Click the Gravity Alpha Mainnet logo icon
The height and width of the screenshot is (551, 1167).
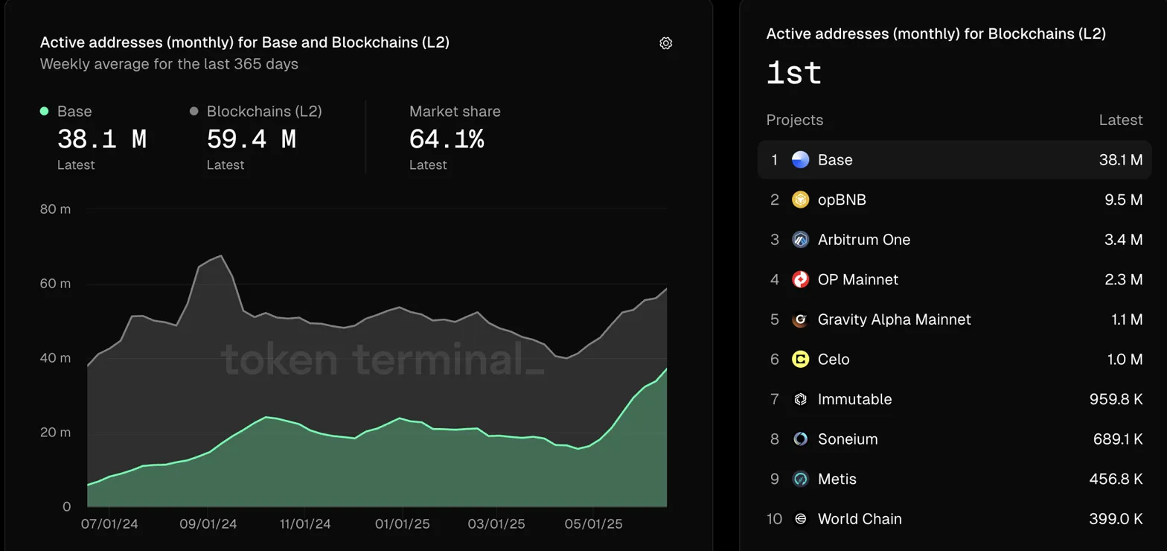coord(800,319)
